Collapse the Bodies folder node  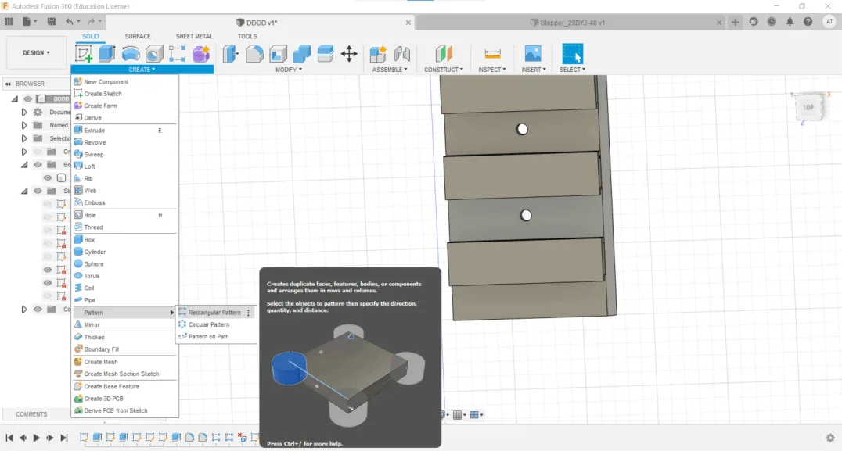click(x=24, y=165)
